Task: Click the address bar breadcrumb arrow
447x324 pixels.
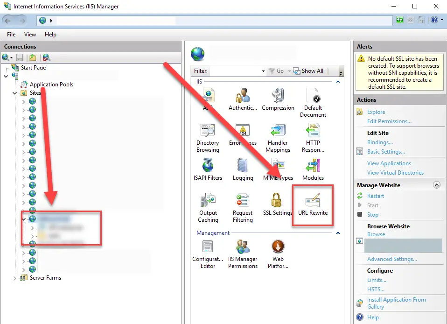Action: point(51,21)
